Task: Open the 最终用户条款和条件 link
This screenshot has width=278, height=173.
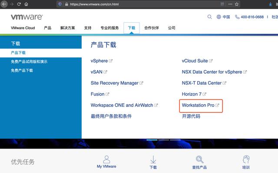Action: pos(111,116)
